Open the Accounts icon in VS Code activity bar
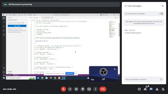 [4, 68]
